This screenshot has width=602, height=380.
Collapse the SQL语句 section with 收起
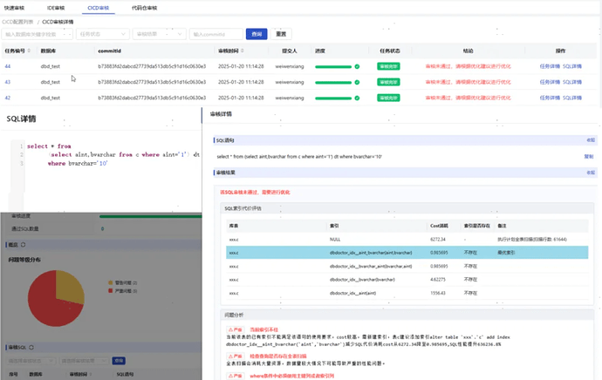(590, 140)
